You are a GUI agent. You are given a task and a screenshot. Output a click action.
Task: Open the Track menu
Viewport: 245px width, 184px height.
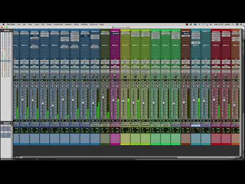pyautogui.click(x=37, y=25)
